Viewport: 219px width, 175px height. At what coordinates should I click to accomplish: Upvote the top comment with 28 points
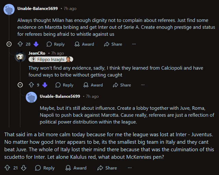(20, 44)
